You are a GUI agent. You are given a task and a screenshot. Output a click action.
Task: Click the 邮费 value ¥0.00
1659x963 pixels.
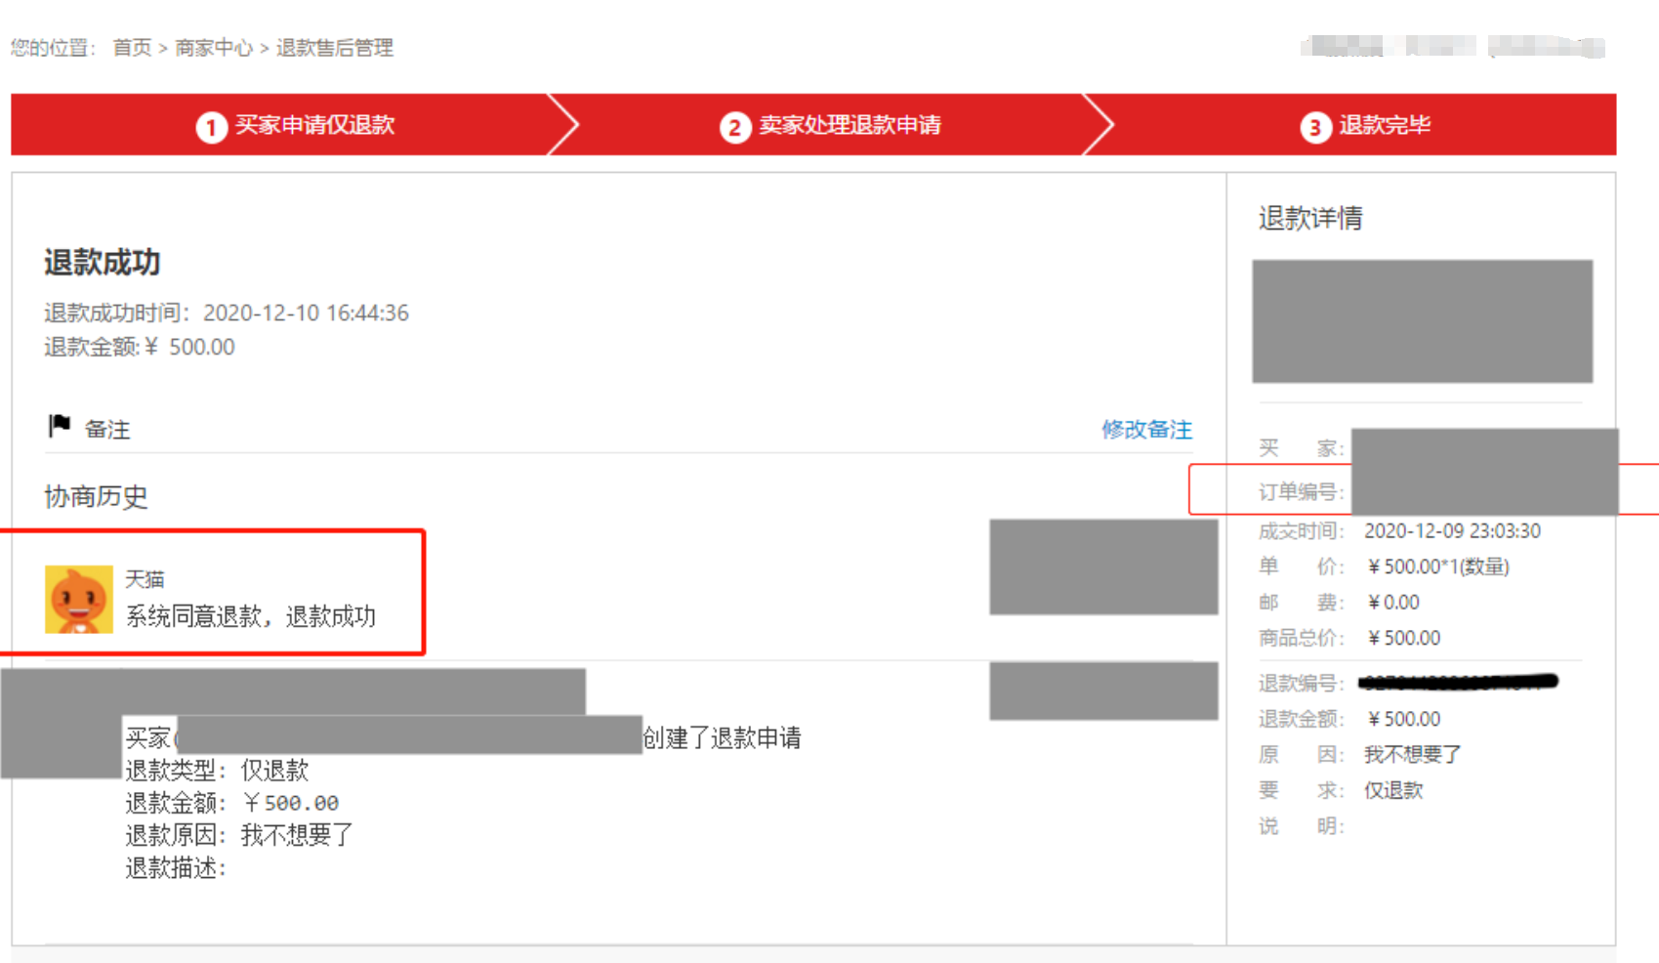(1393, 603)
